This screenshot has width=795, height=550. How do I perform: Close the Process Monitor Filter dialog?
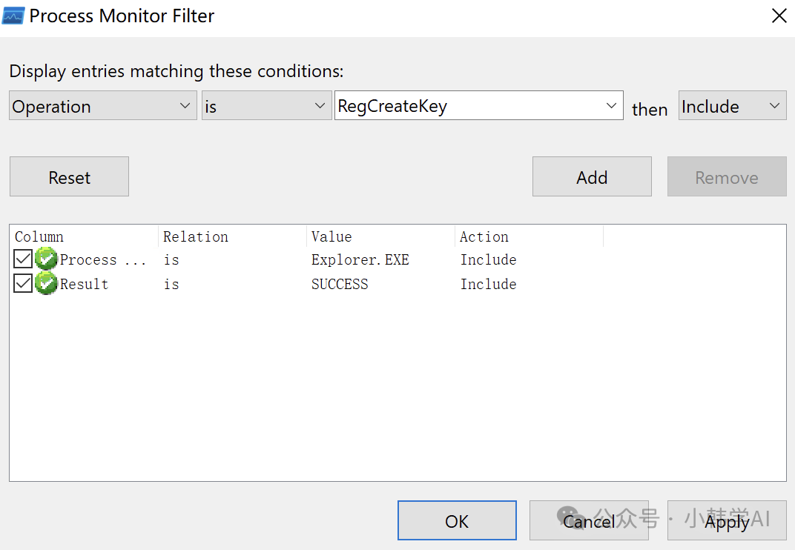click(x=779, y=16)
